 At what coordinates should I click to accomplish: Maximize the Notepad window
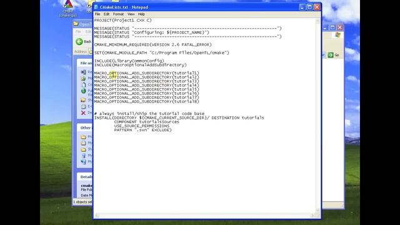click(310, 7)
